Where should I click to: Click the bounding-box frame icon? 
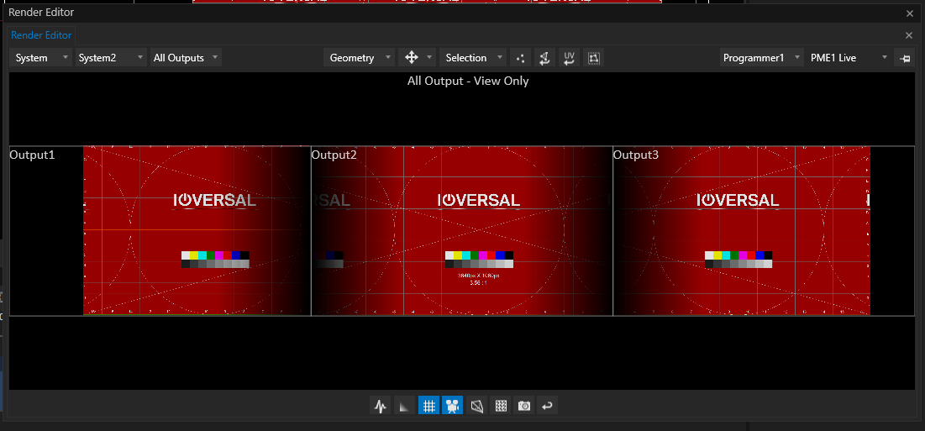pyautogui.click(x=593, y=58)
